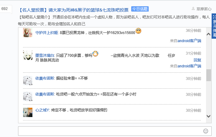Click the shocked emoji in 守护井上织姬's comment
216x137 pixels.
pyautogui.click(x=138, y=31)
